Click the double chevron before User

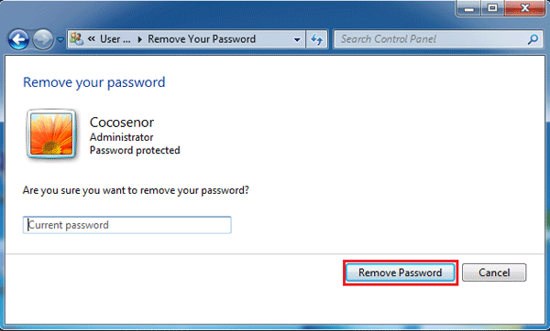click(92, 38)
